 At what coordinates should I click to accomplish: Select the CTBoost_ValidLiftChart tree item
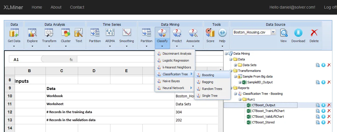[268, 117]
